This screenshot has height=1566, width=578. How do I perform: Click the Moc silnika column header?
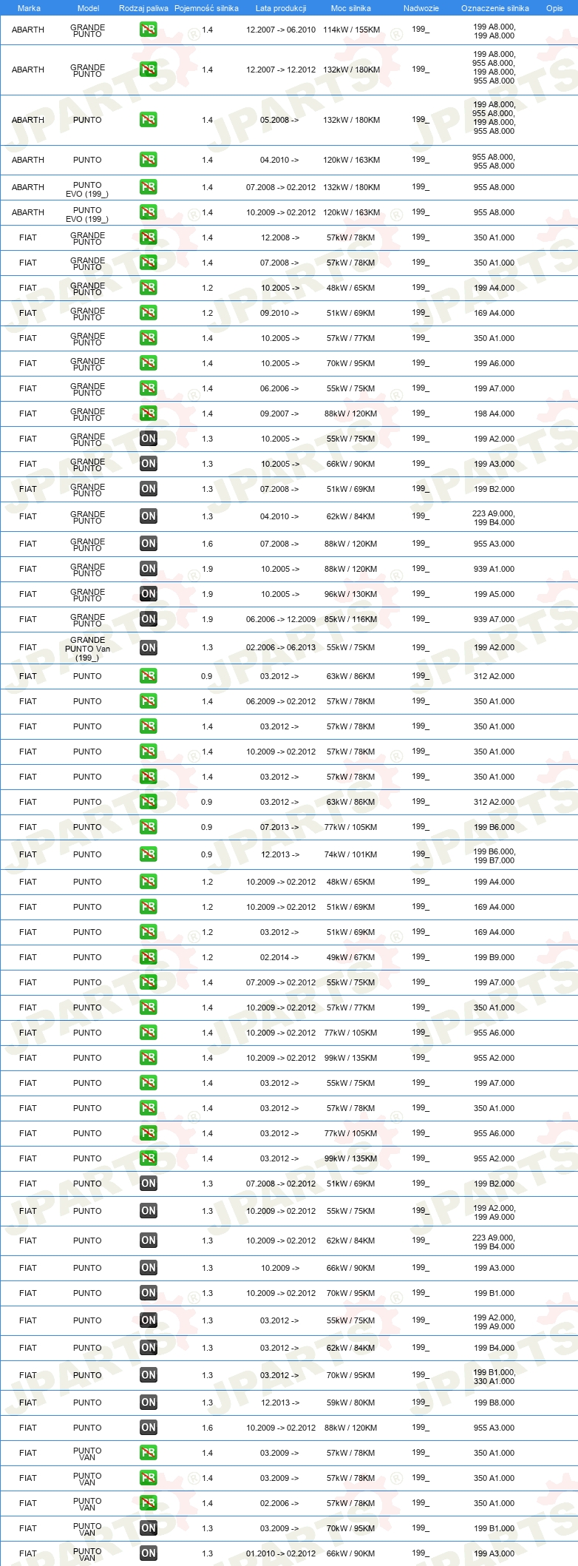351,8
